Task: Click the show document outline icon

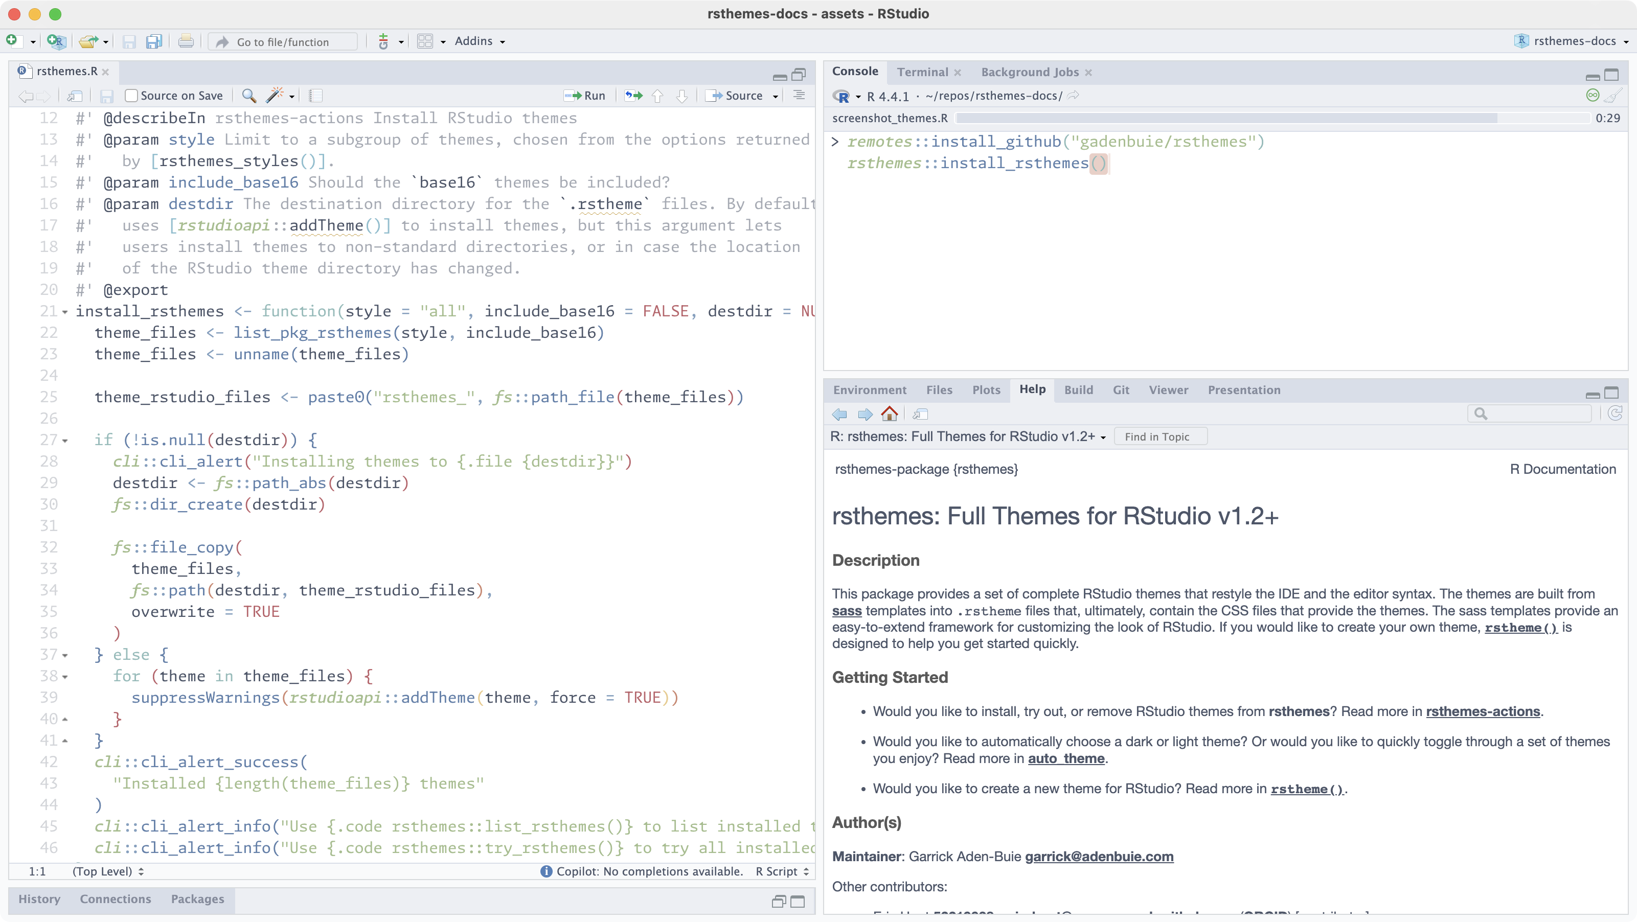Action: [x=799, y=96]
